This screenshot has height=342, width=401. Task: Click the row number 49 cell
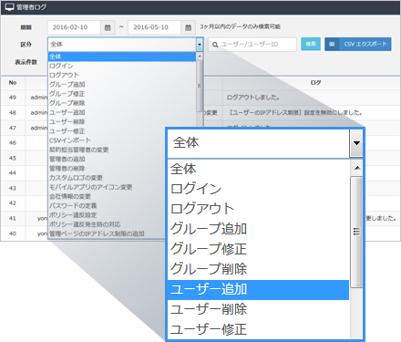[x=13, y=98]
